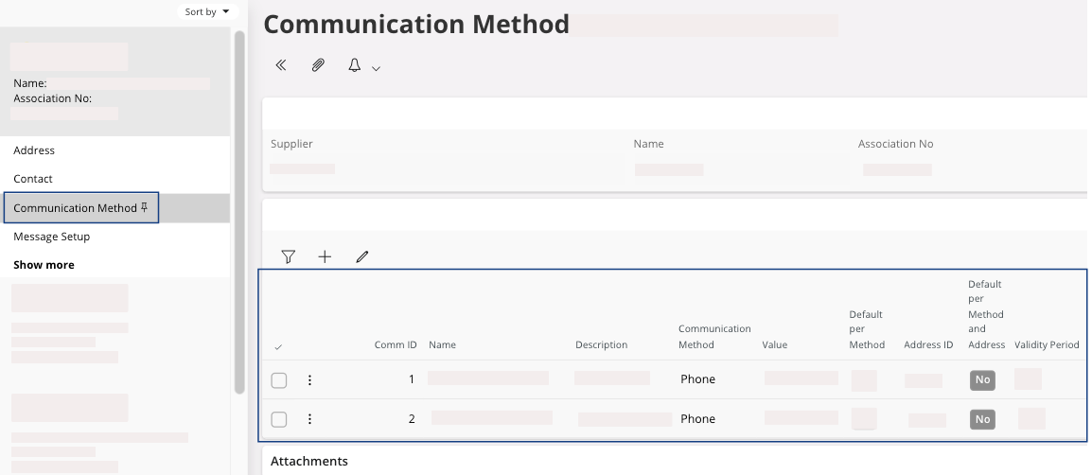Toggle No badge in first row

(x=982, y=380)
